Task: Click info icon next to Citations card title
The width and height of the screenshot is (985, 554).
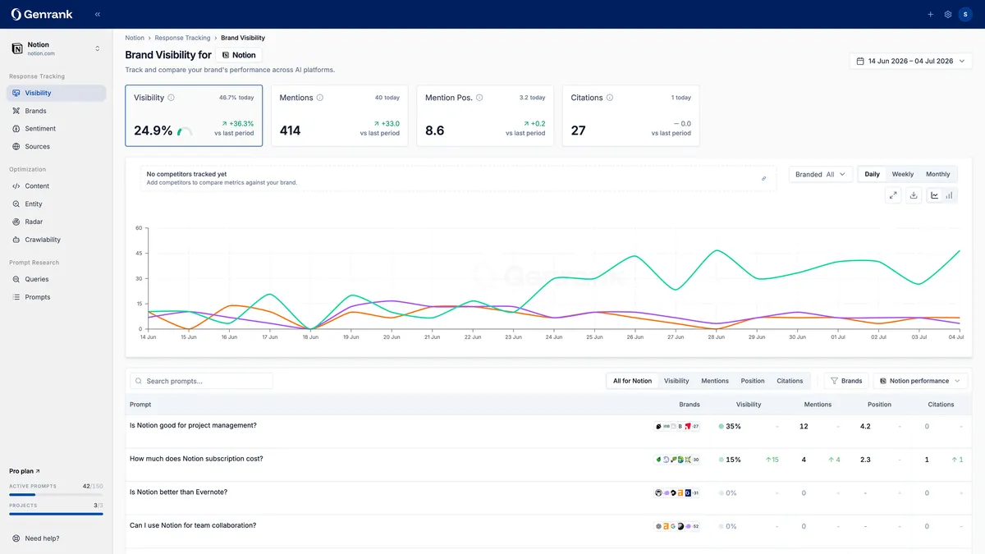Action: [x=610, y=98]
